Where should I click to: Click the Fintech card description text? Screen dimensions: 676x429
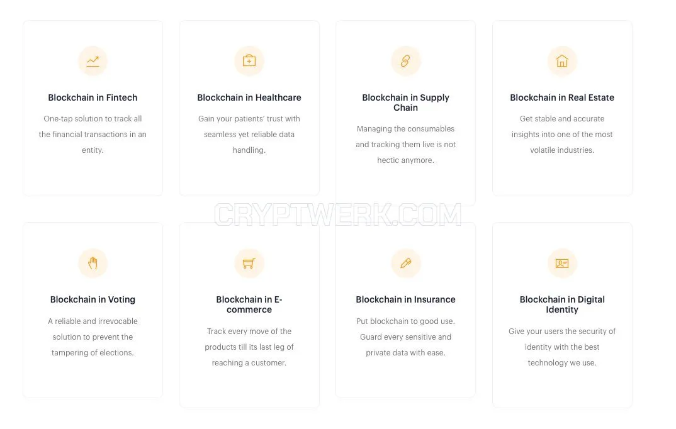click(x=93, y=135)
